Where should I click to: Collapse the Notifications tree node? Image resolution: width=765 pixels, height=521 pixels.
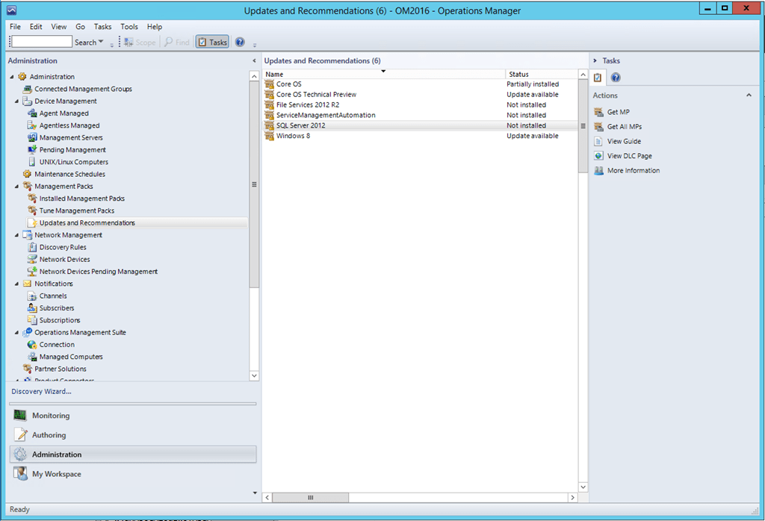click(x=16, y=284)
